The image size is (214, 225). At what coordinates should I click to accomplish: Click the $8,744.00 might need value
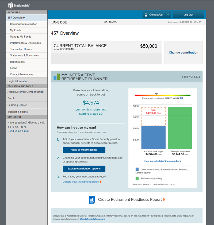178,154
